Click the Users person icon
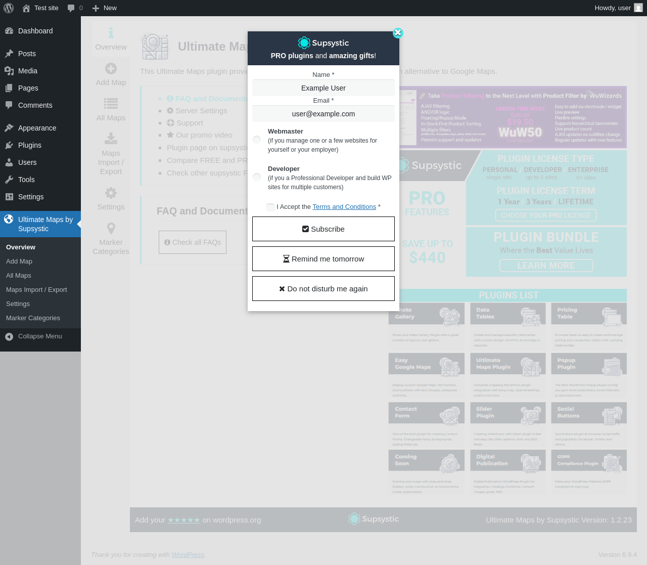The height and width of the screenshot is (565, 647). 9,162
